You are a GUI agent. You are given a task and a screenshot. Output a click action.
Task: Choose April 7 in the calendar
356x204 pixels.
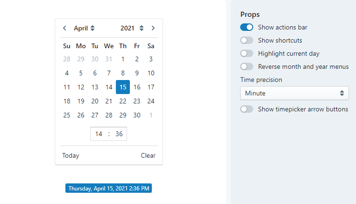coord(109,73)
